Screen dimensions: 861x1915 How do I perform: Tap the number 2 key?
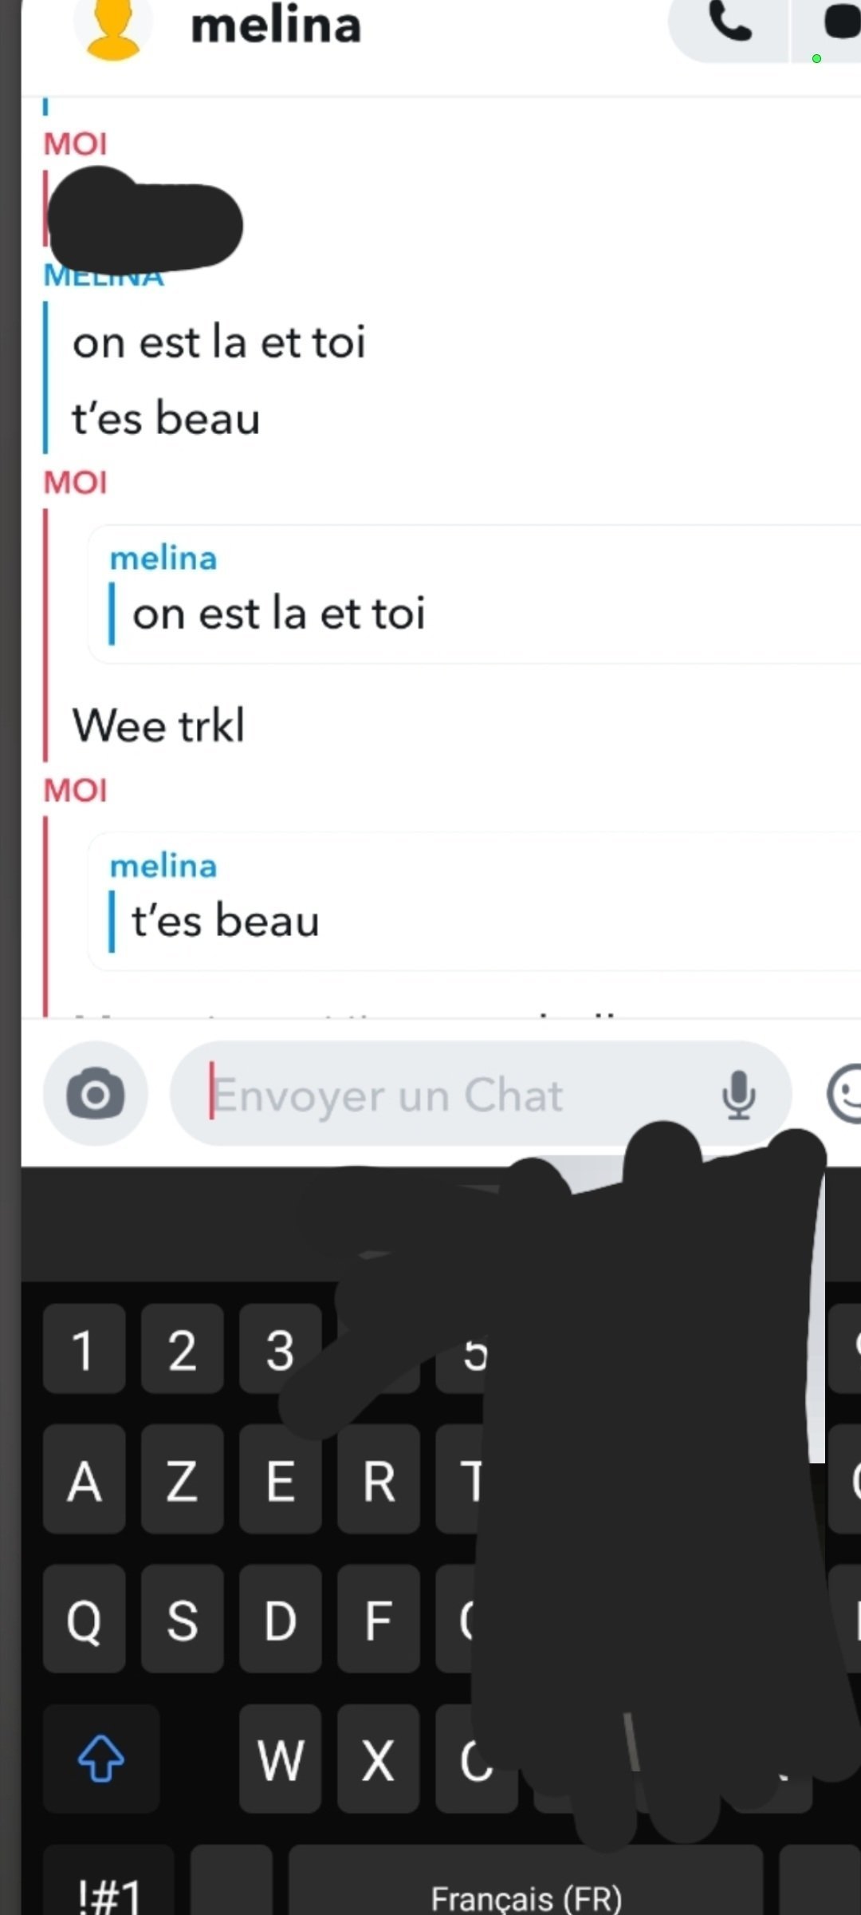[183, 1350]
